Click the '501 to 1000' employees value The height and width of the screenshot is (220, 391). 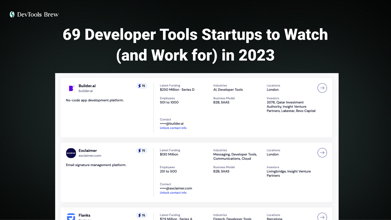point(169,102)
